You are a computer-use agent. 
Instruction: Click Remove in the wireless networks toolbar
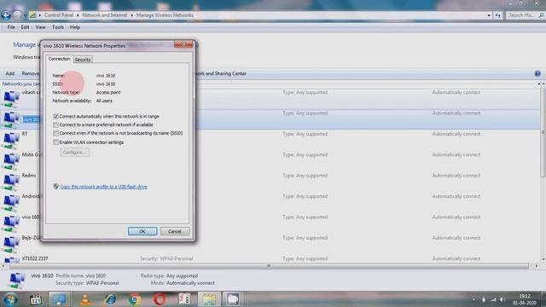pyautogui.click(x=31, y=73)
